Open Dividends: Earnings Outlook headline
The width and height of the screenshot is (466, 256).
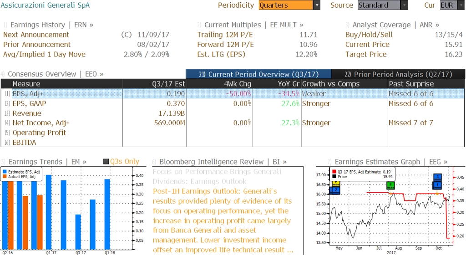(x=200, y=181)
